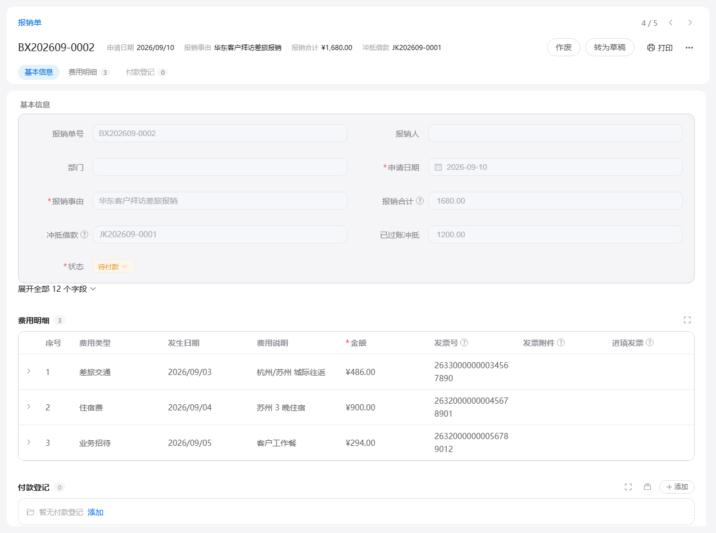Select the 业务招待 cell

click(95, 443)
